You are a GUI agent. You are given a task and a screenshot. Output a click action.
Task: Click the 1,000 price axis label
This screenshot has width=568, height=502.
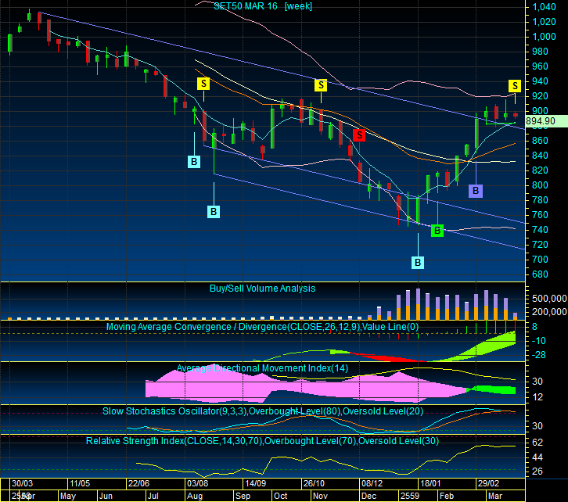click(x=544, y=37)
